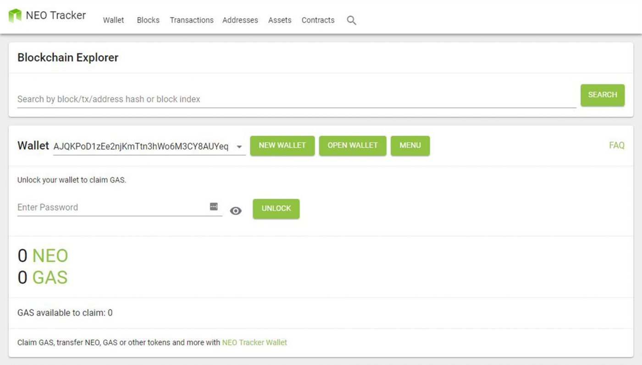Toggle password visibility eye icon
This screenshot has height=365, width=642.
(236, 211)
